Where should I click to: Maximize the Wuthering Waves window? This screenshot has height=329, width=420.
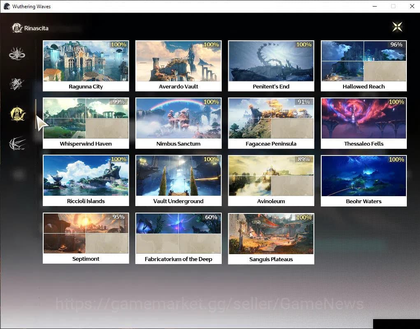coord(393,6)
